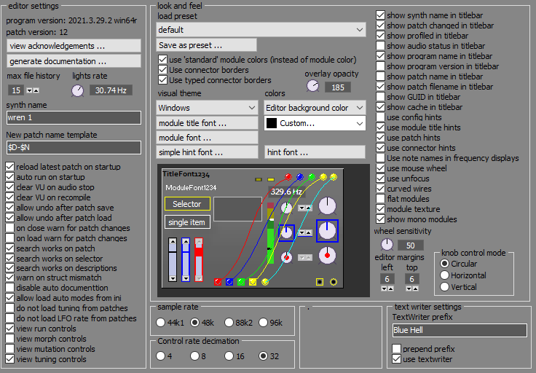This screenshot has height=373, width=536.
Task: Increase max file history with up arrow
Action: pyautogui.click(x=36, y=90)
